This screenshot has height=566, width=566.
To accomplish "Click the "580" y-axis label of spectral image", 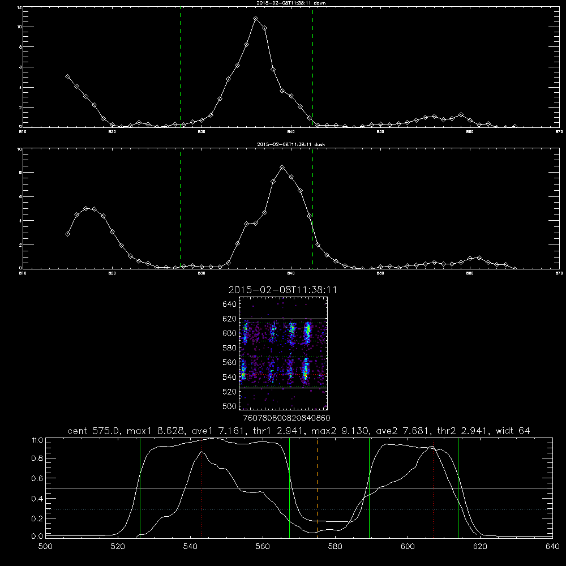I will coord(230,348).
